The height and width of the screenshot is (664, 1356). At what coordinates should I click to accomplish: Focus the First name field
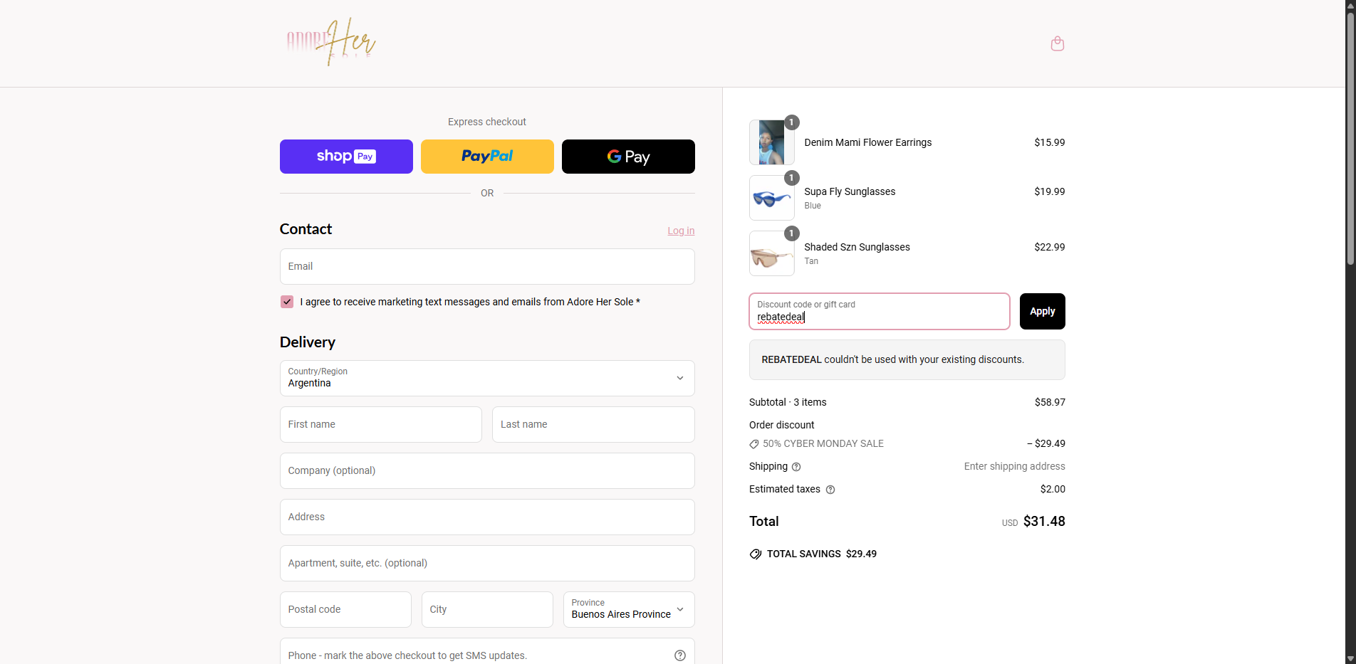click(x=381, y=424)
